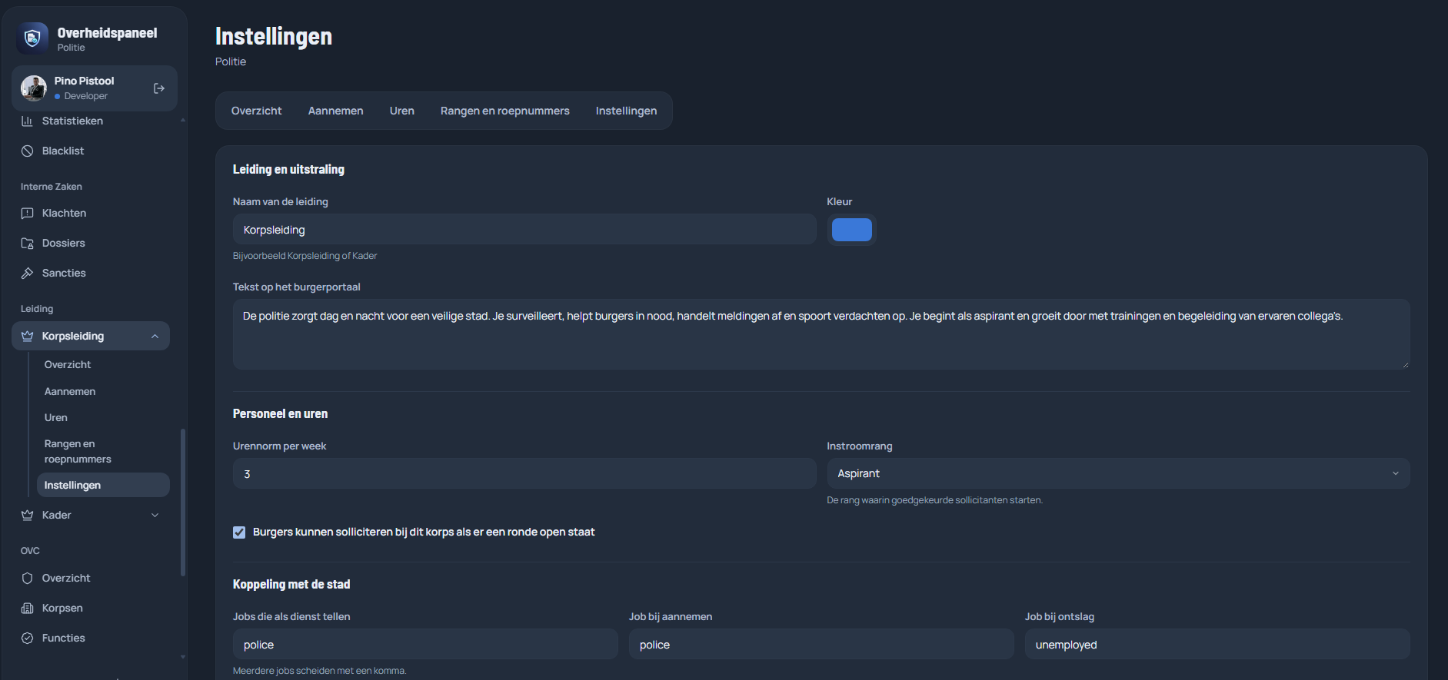Click the sidebar vertical scrollbar

[183, 502]
